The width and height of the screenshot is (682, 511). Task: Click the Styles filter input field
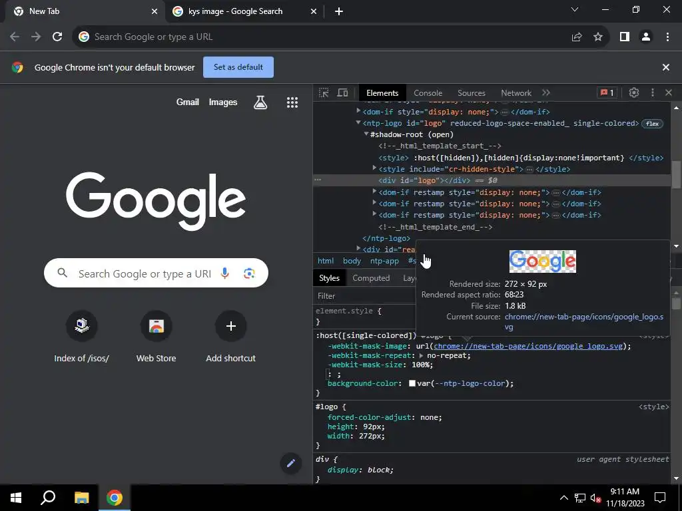click(x=366, y=296)
